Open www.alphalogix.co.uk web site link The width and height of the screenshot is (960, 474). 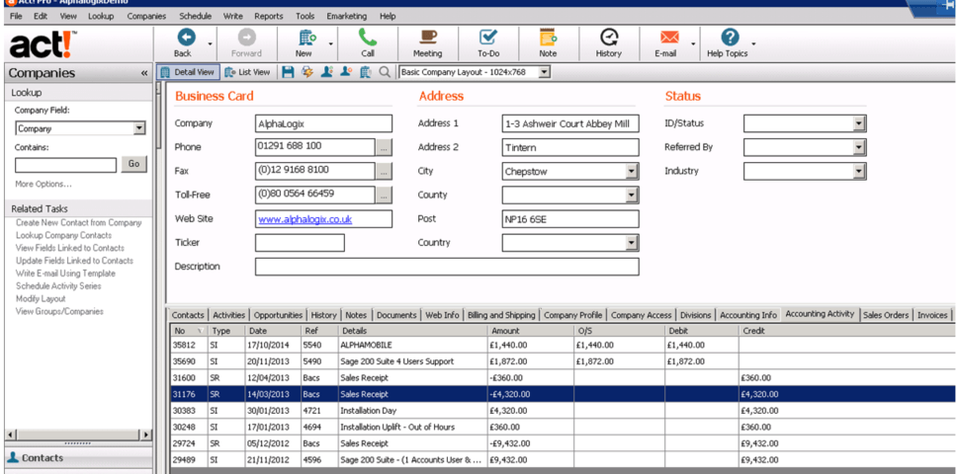click(305, 219)
